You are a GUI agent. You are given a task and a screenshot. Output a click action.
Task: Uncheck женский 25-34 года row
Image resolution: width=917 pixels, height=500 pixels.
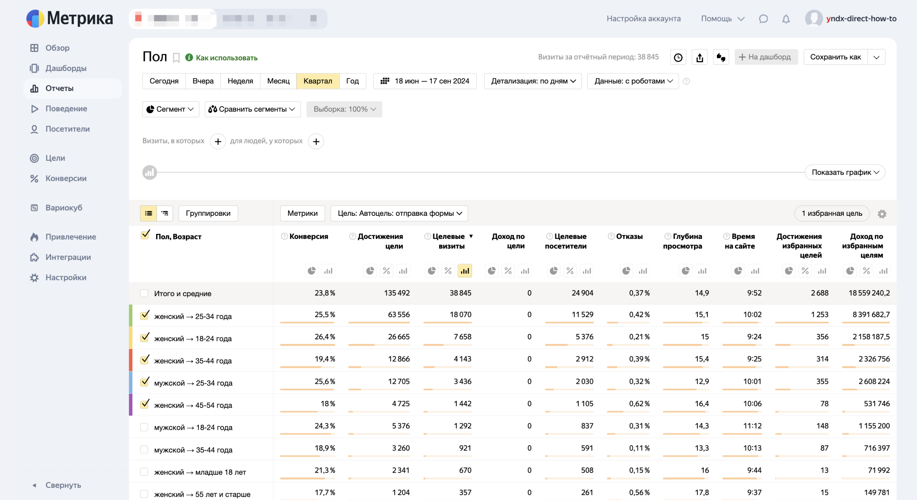click(145, 315)
